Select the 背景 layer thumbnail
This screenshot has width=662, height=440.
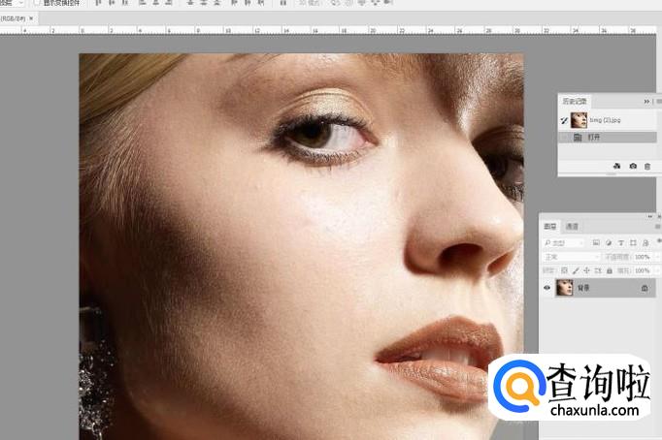point(565,288)
